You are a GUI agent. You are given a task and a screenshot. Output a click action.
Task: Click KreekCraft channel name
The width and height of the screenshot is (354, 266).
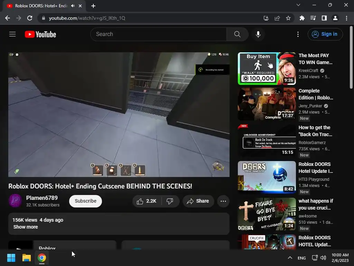click(x=308, y=71)
